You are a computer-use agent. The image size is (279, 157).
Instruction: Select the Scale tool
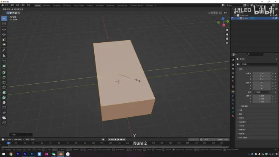pos(4,39)
